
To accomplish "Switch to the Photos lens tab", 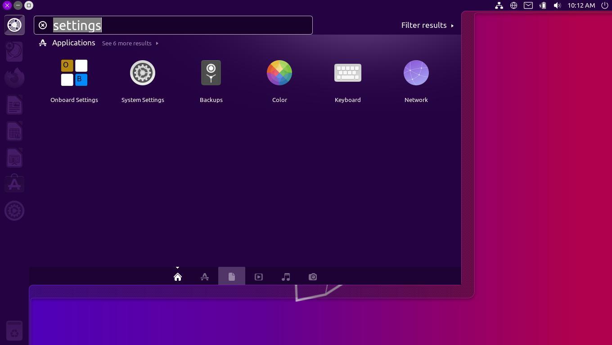I will [313, 277].
